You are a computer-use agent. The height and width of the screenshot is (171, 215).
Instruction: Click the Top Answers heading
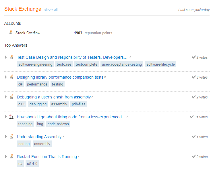tap(16, 45)
